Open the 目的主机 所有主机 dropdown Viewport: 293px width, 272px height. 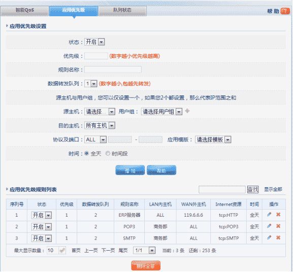tap(100, 125)
